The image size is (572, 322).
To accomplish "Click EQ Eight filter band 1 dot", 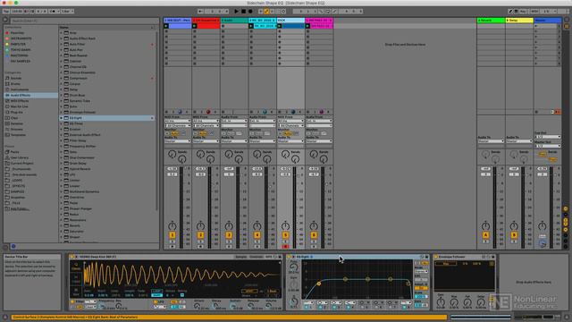I will (319, 284).
